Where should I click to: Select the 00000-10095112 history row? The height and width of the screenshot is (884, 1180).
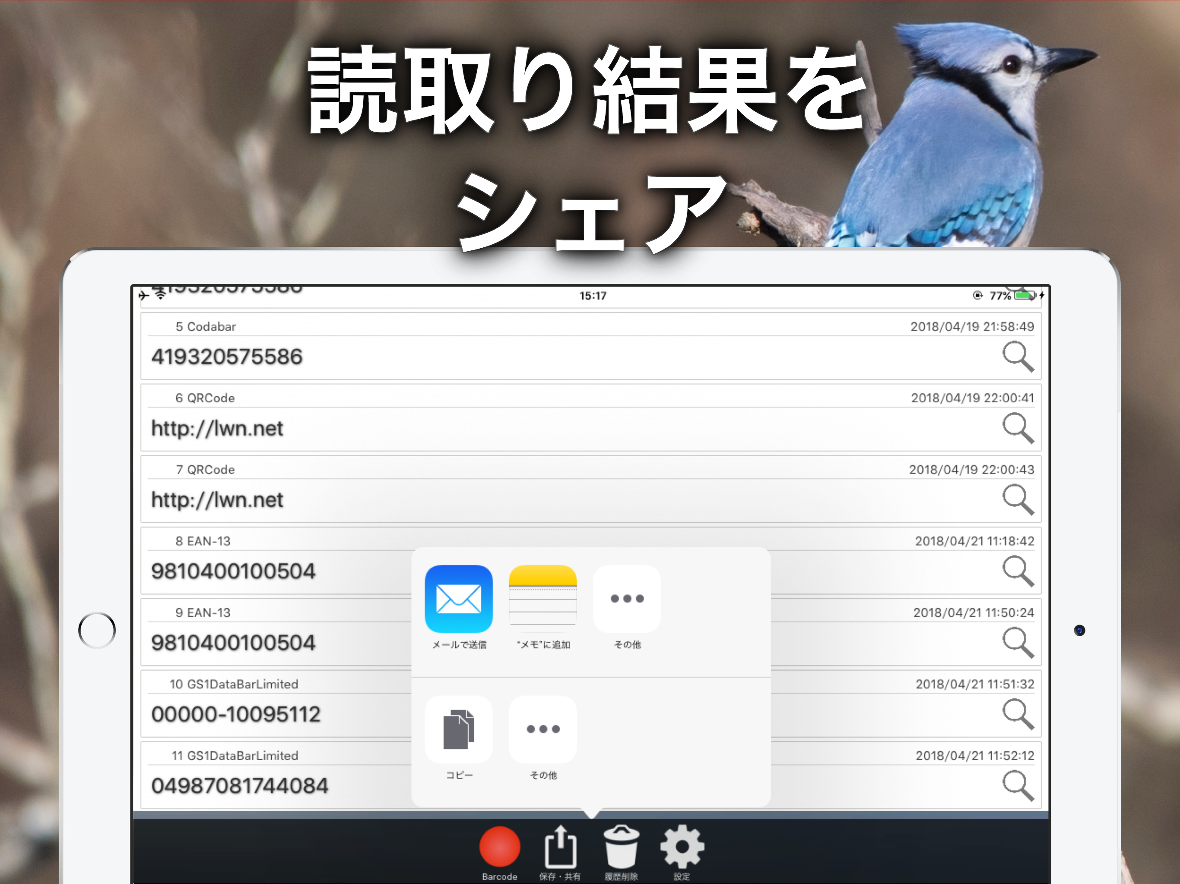pos(236,714)
